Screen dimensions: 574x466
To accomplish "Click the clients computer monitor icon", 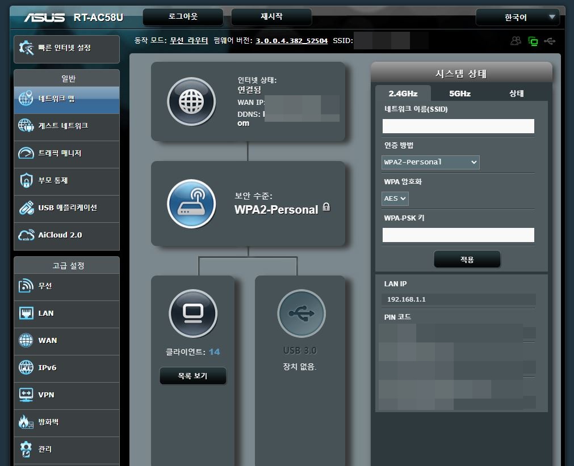I will coord(193,314).
